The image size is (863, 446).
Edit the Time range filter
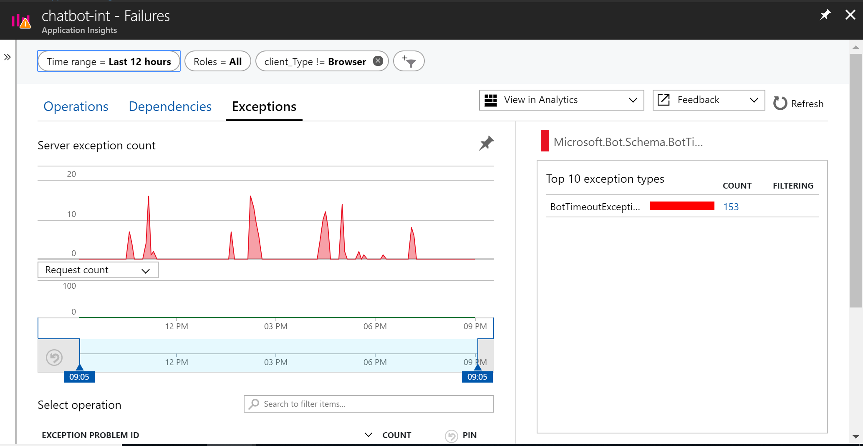tap(109, 61)
